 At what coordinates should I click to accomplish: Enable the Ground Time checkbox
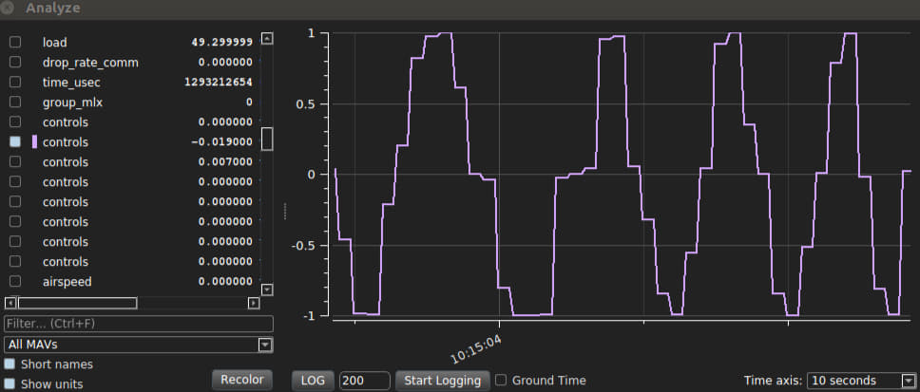(501, 381)
